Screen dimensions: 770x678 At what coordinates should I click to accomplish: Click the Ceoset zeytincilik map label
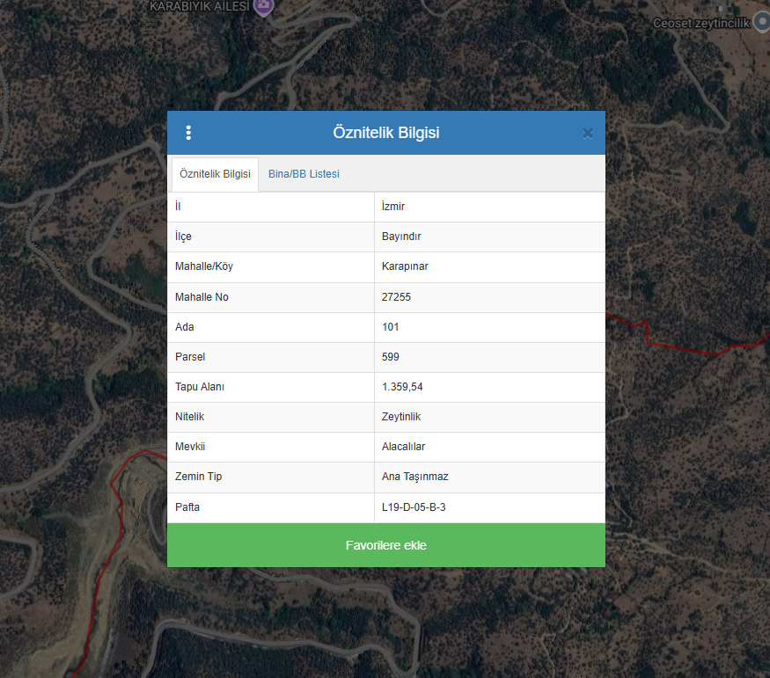(x=700, y=24)
